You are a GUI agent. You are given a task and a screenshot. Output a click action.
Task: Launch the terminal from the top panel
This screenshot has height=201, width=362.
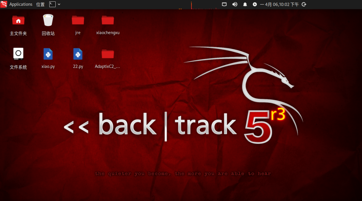click(x=52, y=4)
